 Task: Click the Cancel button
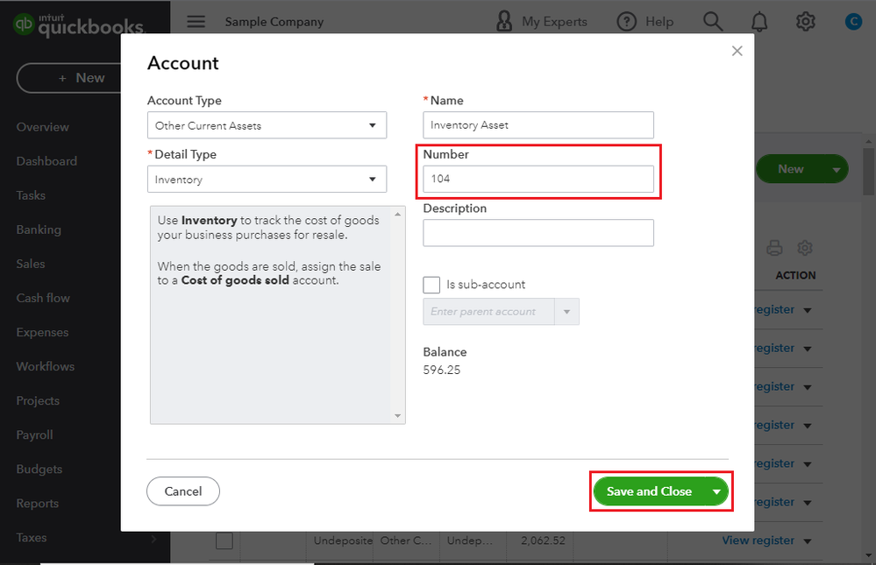pyautogui.click(x=183, y=491)
